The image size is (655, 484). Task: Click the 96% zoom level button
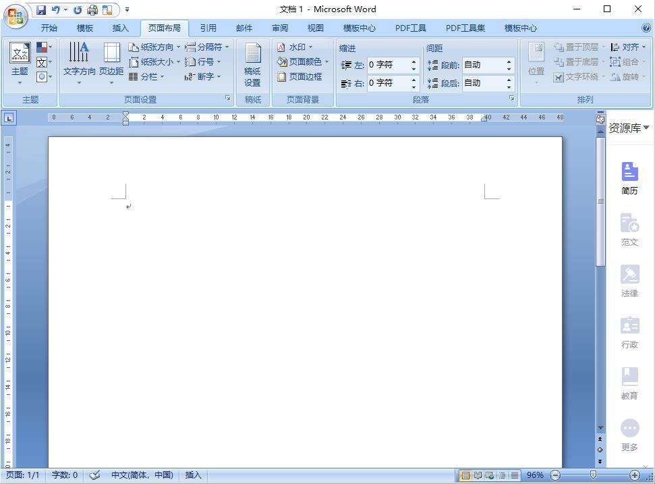535,475
